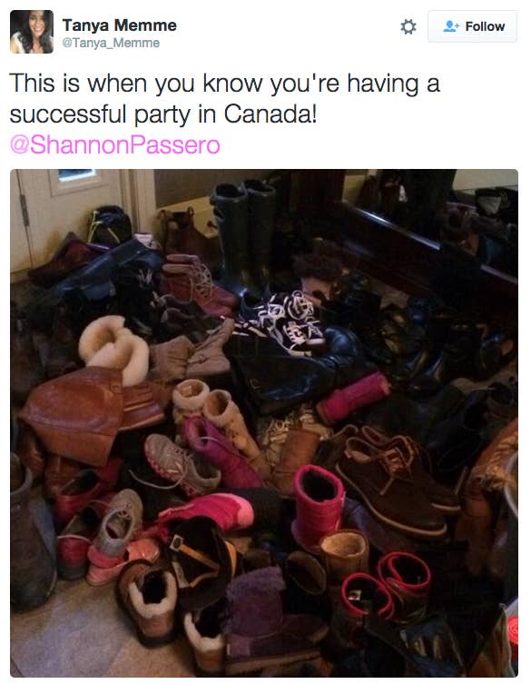This screenshot has width=531, height=684.
Task: Open the gear options menu
Action: point(408,26)
